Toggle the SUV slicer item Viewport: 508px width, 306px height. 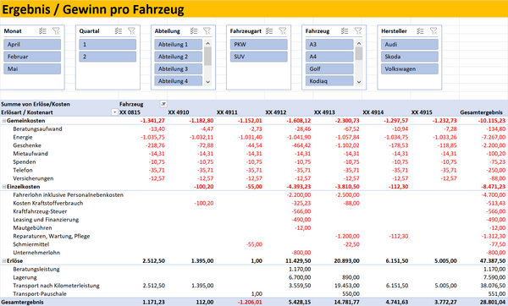click(258, 57)
